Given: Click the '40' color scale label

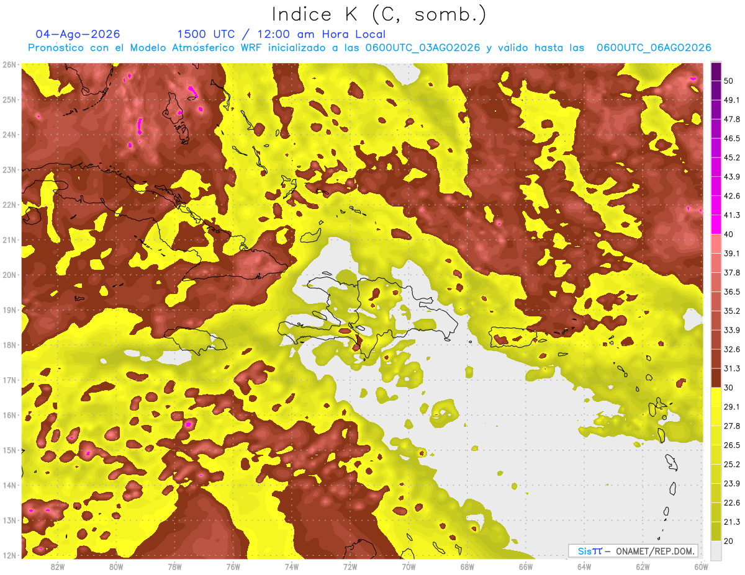Looking at the screenshot, I should point(729,234).
